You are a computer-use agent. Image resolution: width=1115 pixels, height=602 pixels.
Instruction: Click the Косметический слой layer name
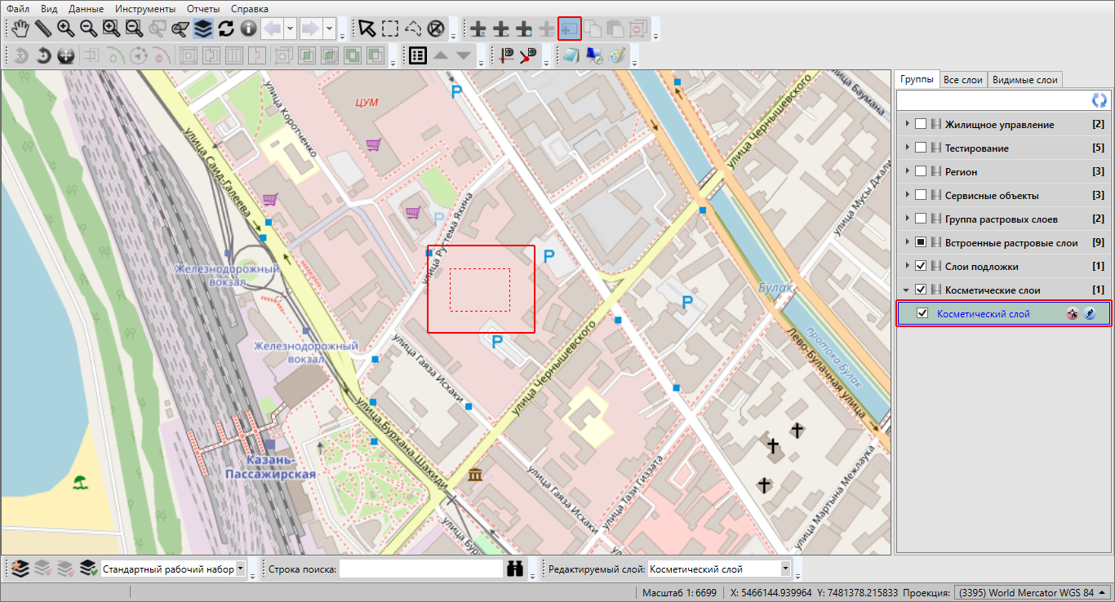point(983,313)
